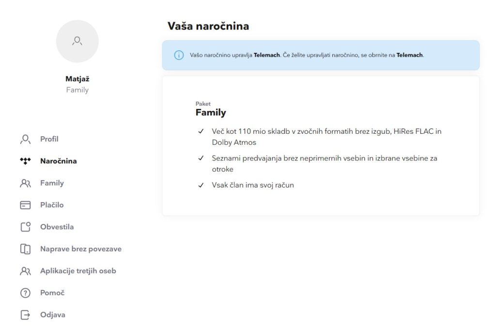Click the profile avatar placeholder image
Viewport: 496px width, 331px height.
tap(77, 41)
